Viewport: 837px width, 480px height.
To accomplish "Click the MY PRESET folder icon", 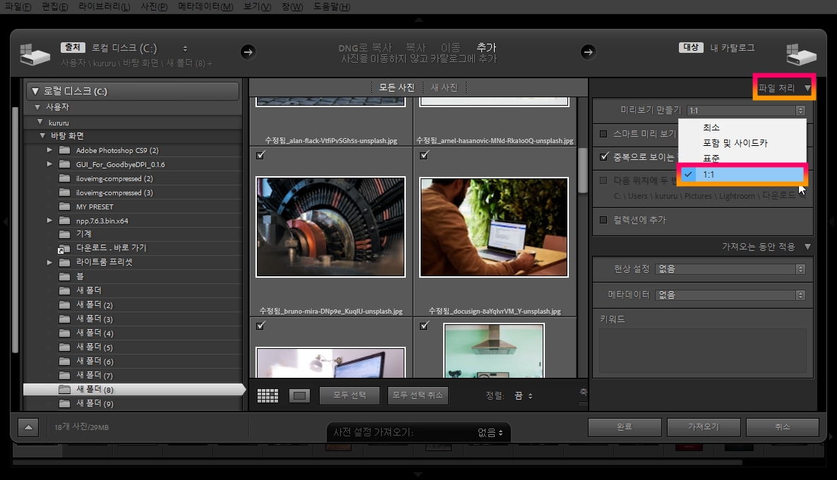I will 65,207.
